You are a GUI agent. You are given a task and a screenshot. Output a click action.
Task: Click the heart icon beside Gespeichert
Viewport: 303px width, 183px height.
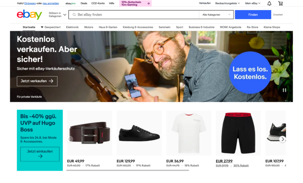pyautogui.click(x=42, y=27)
